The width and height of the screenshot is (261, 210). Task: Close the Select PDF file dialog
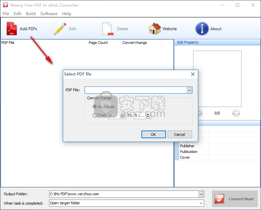[193, 74]
